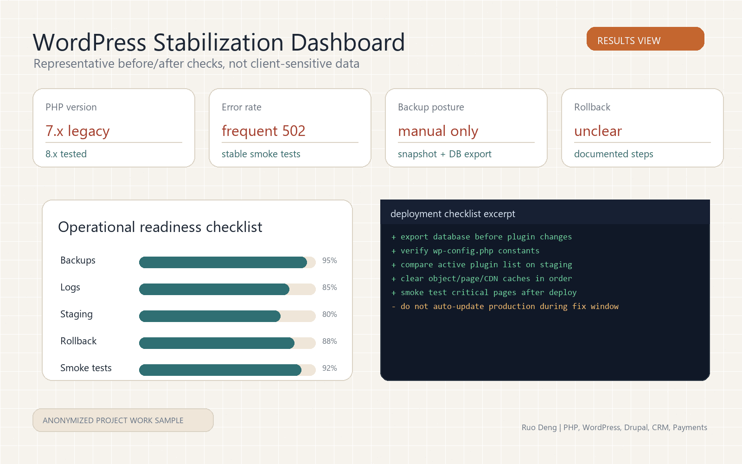
Task: Select the Staging progress bar
Action: 227,316
